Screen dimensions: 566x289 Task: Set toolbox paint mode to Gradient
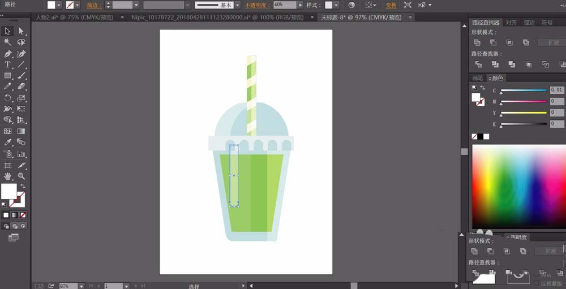tap(15, 215)
